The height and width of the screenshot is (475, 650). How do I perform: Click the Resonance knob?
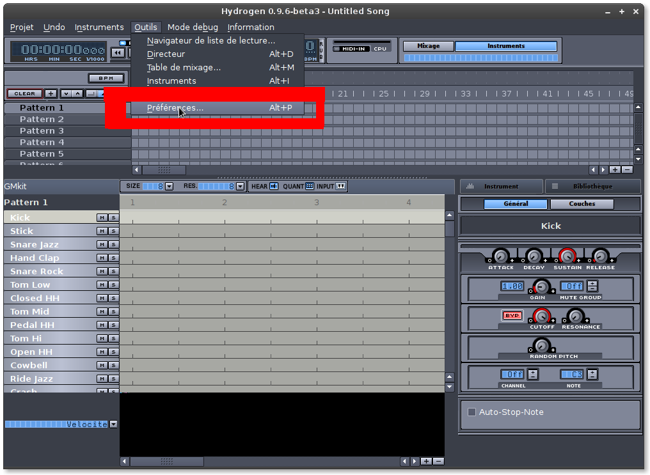coord(575,316)
